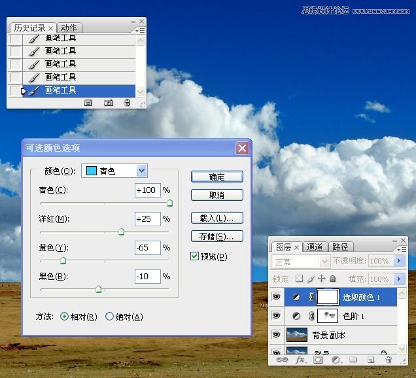Click the 确定 button
This screenshot has height=378, width=416.
click(x=217, y=177)
